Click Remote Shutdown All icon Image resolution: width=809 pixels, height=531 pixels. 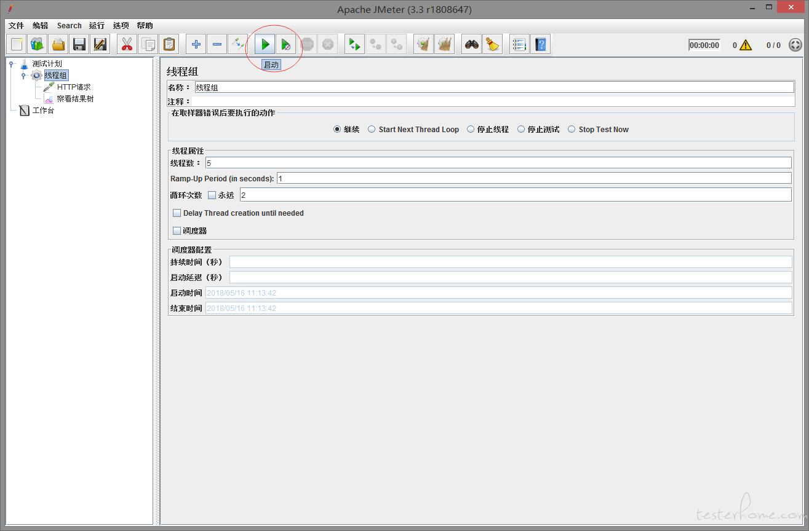click(x=397, y=44)
